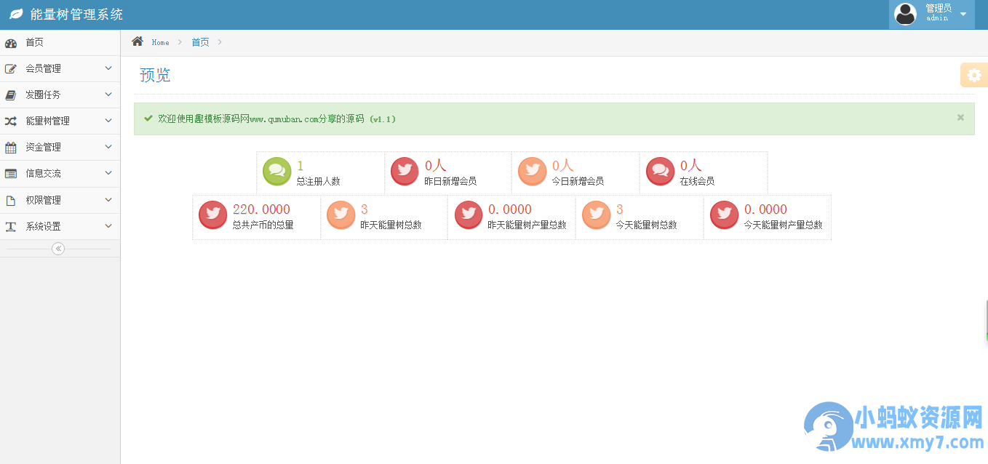Viewport: 988px width, 464px height.
Task: Expand the 能量树管理 chevron arrow
Action: pyautogui.click(x=108, y=121)
